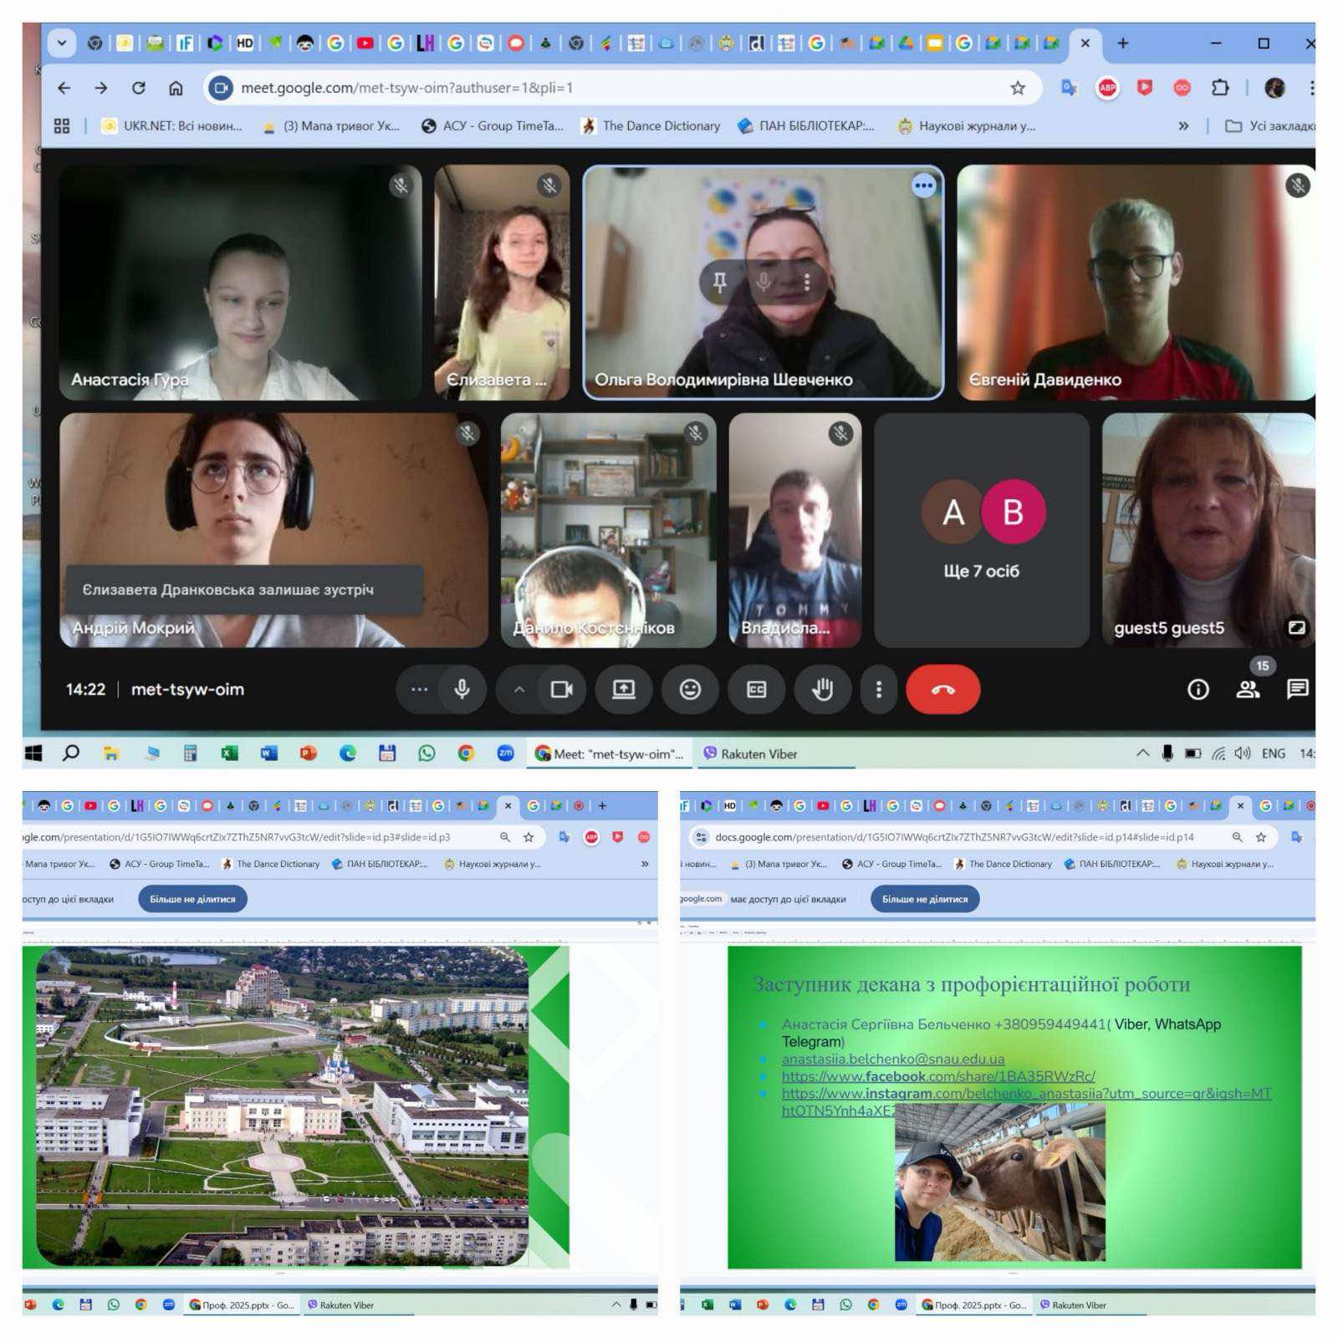Expand hidden bookmarks chevron
This screenshot has width=1338, height=1338.
(x=1183, y=126)
